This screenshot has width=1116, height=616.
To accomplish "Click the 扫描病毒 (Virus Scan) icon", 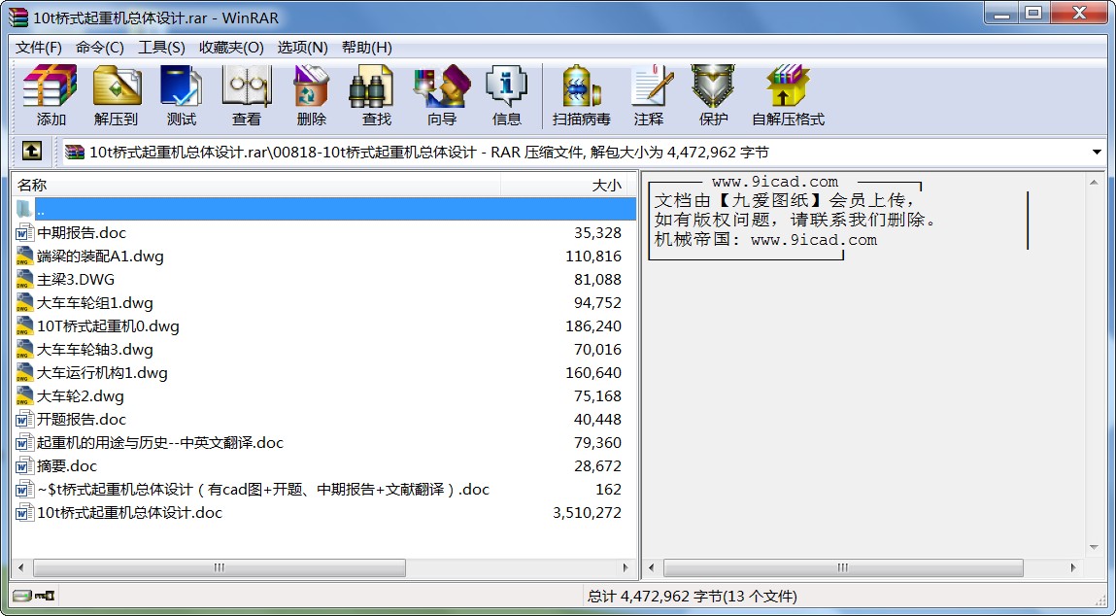I will tap(581, 95).
